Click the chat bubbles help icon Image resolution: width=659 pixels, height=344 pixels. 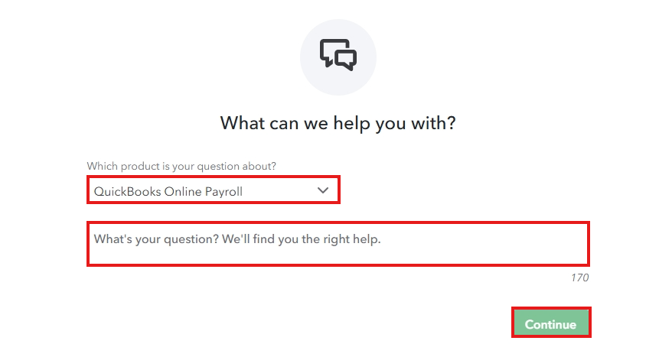[338, 54]
